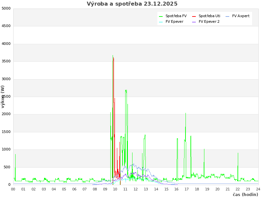265x198 pixels.
Task: Select hour 12 on the time axis
Action: click(136, 189)
